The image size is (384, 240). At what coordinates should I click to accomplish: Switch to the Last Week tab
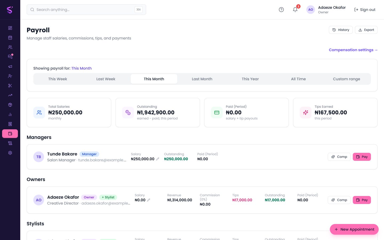click(106, 79)
